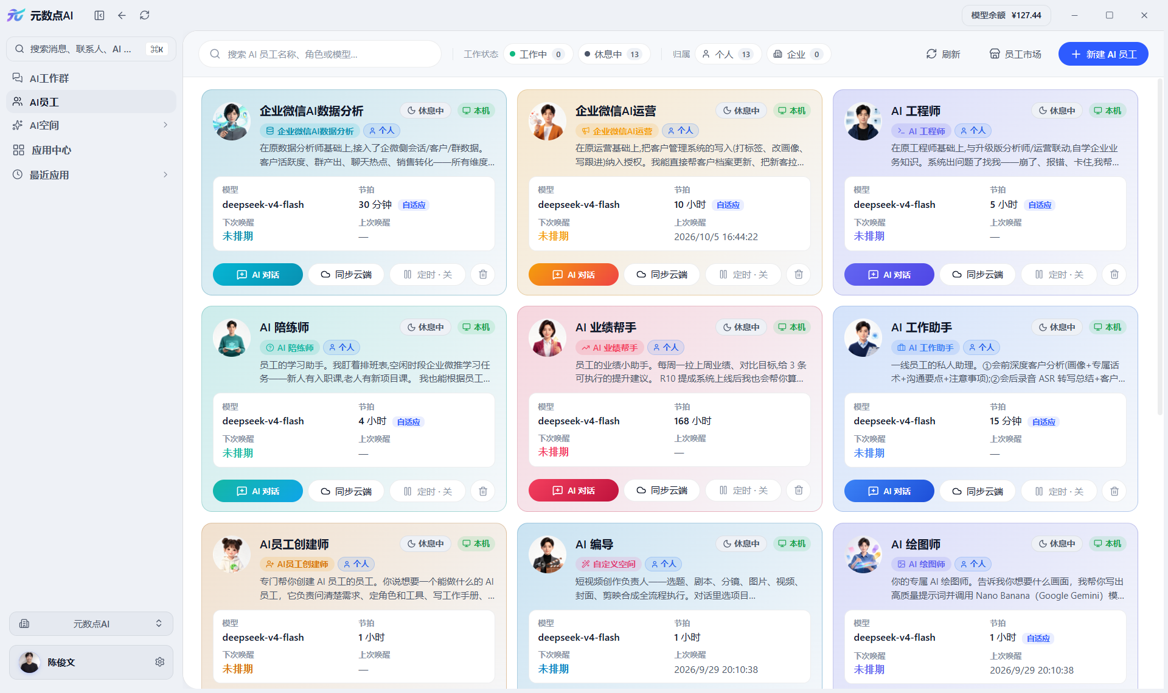The image size is (1168, 693).
Task: Create a new employee with 新建 AI 员工
Action: coord(1104,54)
